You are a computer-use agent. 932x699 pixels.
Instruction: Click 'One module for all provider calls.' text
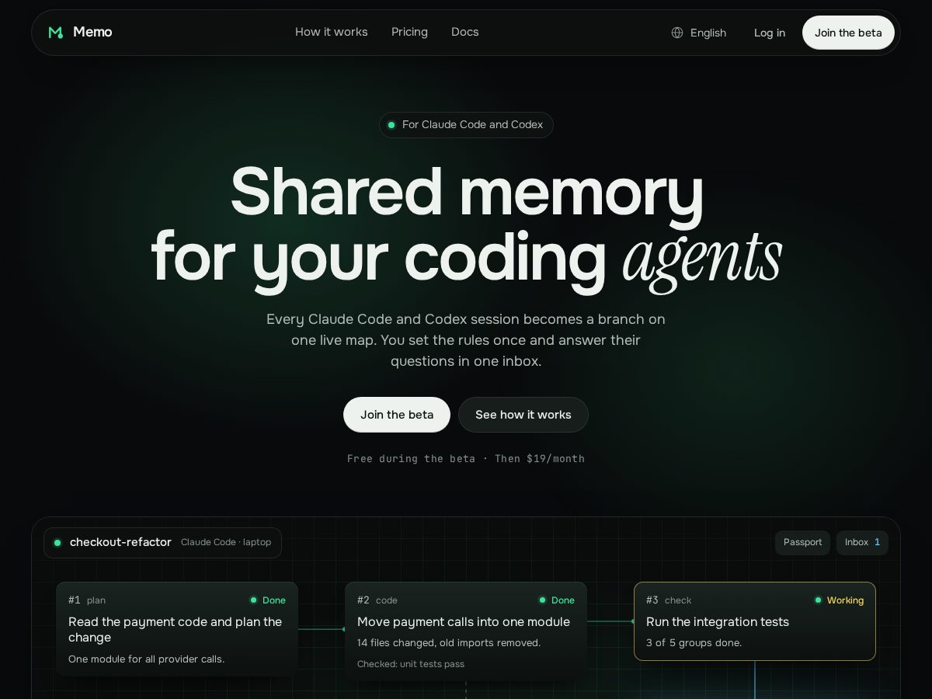(146, 659)
